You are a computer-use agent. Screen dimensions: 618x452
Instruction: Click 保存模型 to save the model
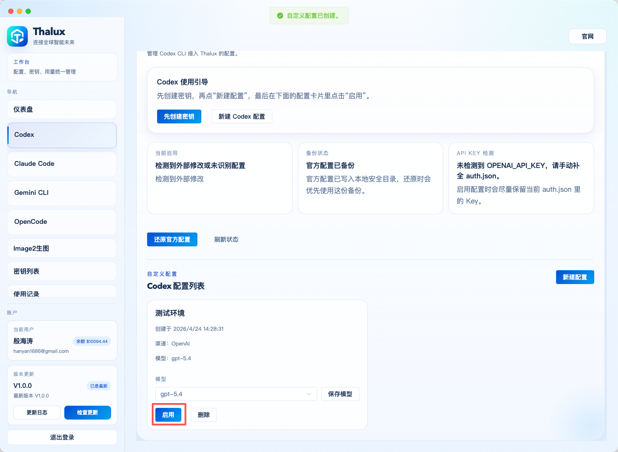340,394
